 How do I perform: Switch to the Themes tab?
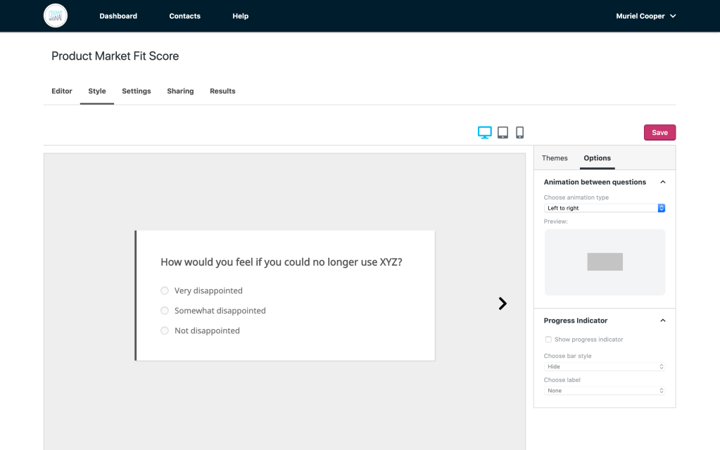click(x=555, y=158)
